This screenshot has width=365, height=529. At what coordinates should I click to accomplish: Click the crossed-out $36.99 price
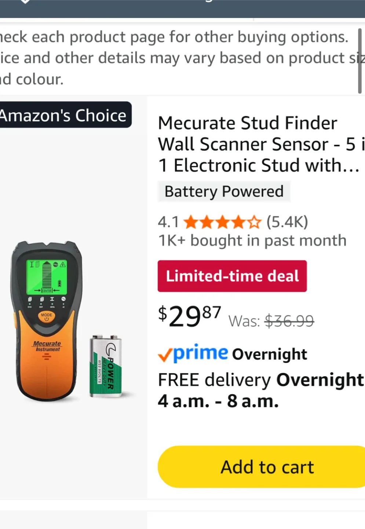point(289,320)
